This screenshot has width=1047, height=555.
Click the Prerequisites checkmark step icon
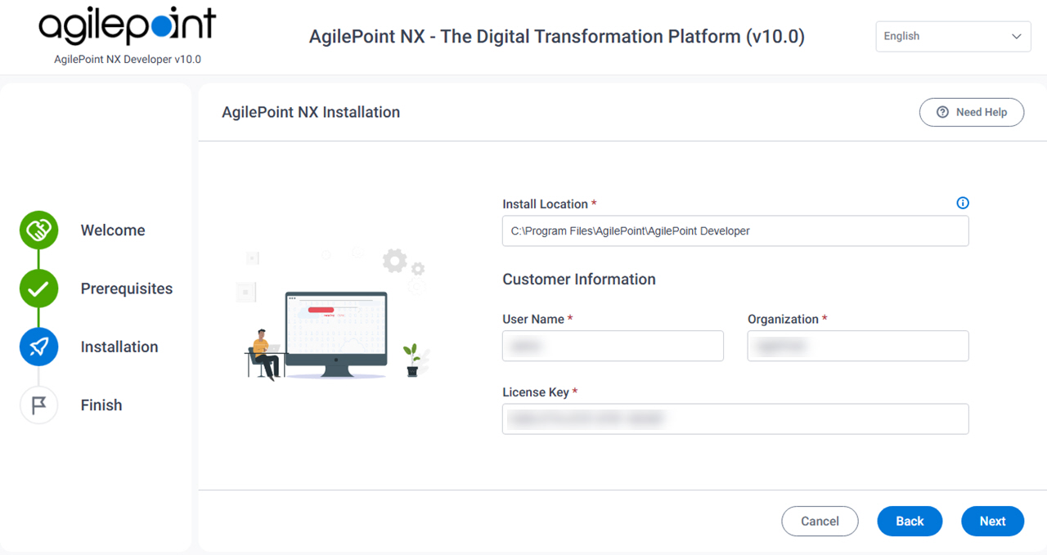38,289
